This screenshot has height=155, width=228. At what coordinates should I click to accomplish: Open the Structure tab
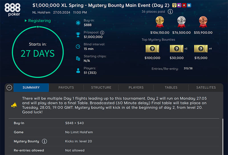coord(101,87)
